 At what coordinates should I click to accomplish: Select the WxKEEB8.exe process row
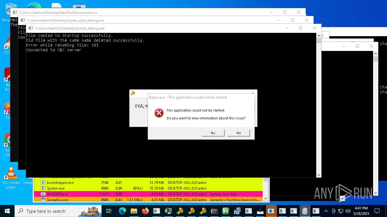tap(148, 194)
